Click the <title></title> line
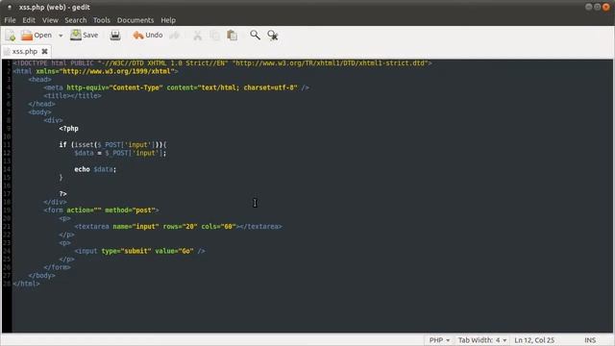This screenshot has height=346, width=615. 73,96
